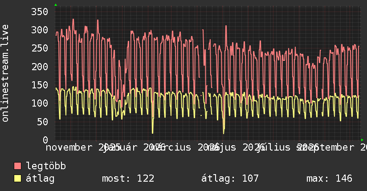The width and height of the screenshot is (367, 191).
Task: Click the green arrow atop the y-axis
Action: click(x=56, y=5)
